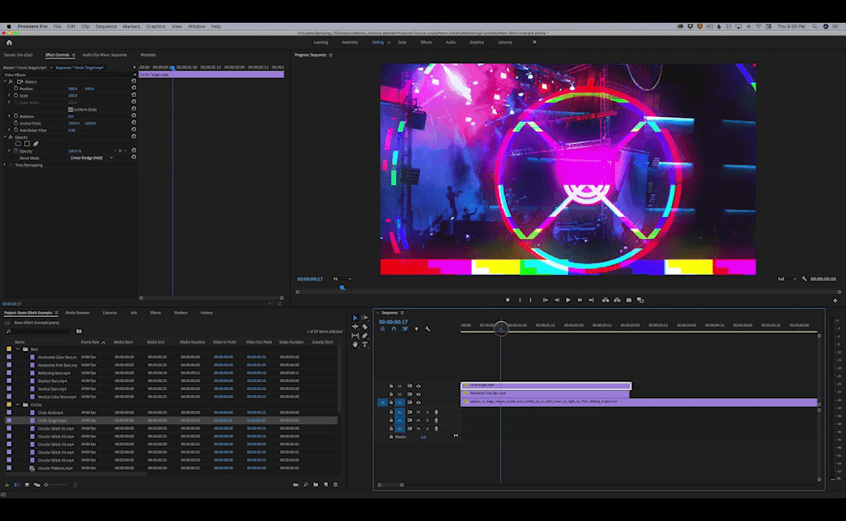Click Export Frame camera icon

pos(629,300)
